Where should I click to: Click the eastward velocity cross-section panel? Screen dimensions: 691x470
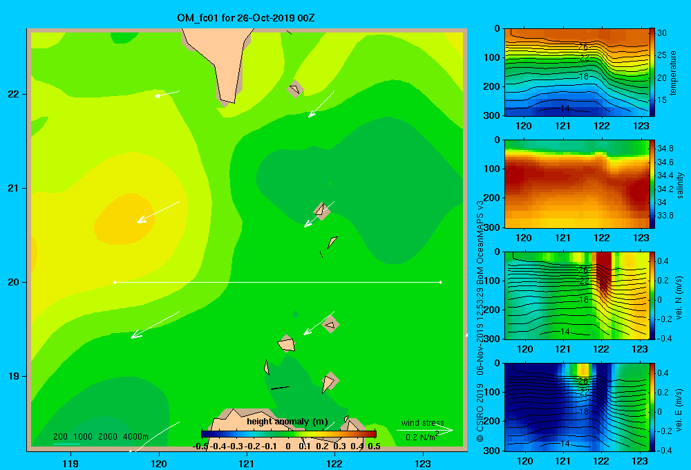[x=576, y=407]
